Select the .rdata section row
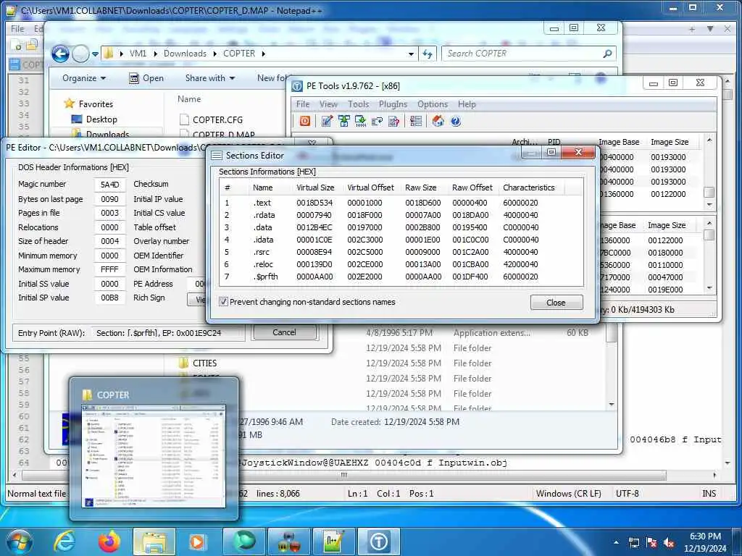The image size is (742, 556). click(x=401, y=214)
